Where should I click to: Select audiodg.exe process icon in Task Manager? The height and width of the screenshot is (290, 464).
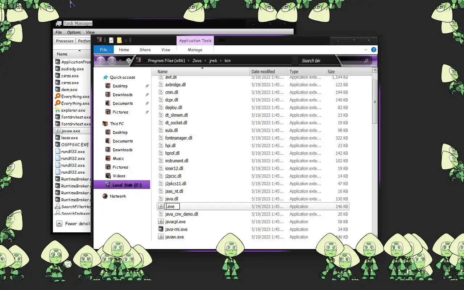click(x=57, y=69)
